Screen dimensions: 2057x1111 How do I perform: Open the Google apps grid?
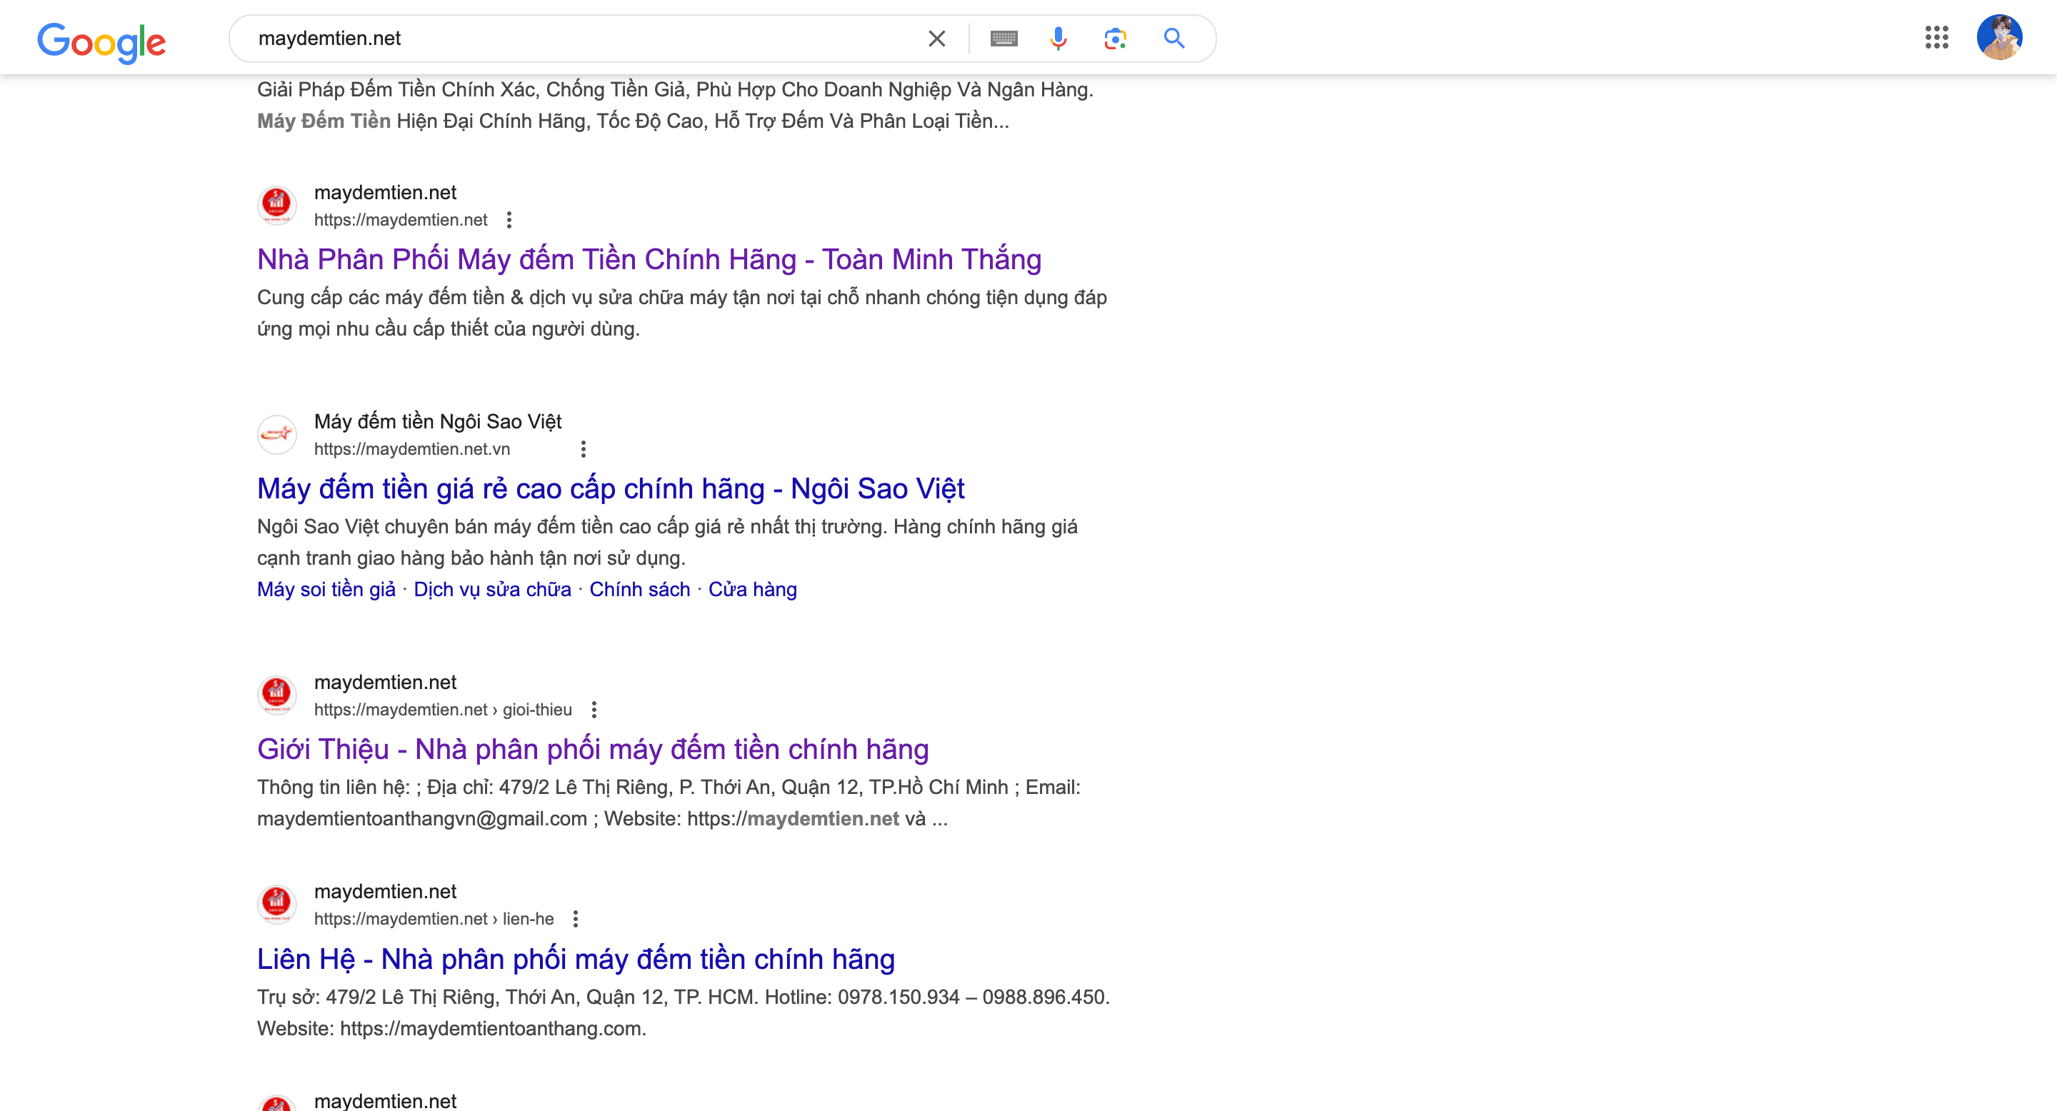point(1936,38)
